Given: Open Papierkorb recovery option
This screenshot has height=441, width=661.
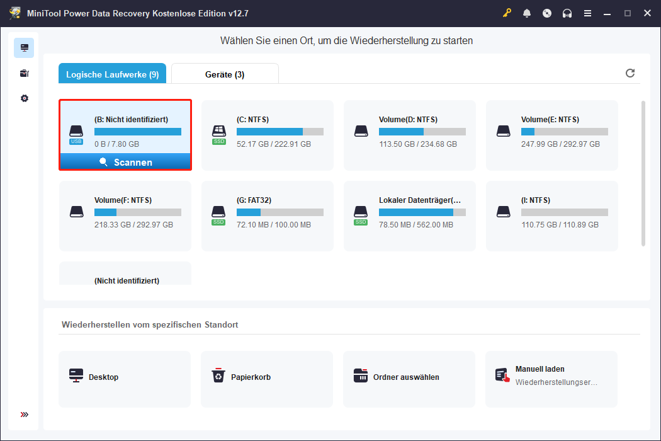Looking at the screenshot, I should pyautogui.click(x=267, y=377).
